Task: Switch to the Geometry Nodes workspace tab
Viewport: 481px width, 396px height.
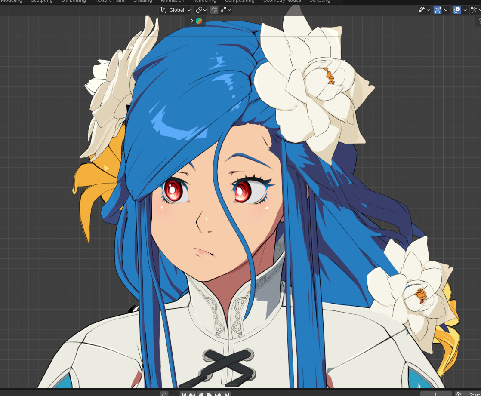Action: 282,1
